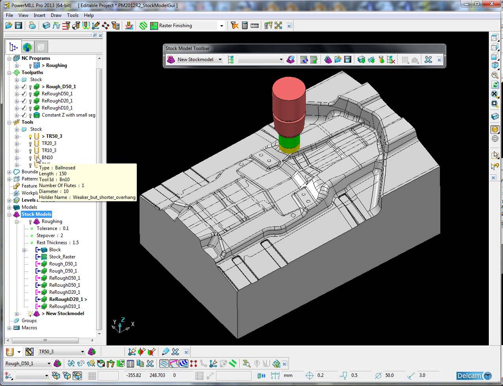This screenshot has width=503, height=386.
Task: Close the Stock Model Toolbar
Action: point(439,60)
